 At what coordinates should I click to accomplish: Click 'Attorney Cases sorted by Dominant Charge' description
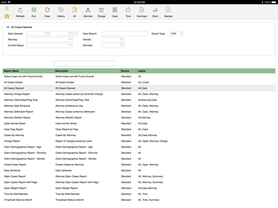pyautogui.click(x=79, y=94)
